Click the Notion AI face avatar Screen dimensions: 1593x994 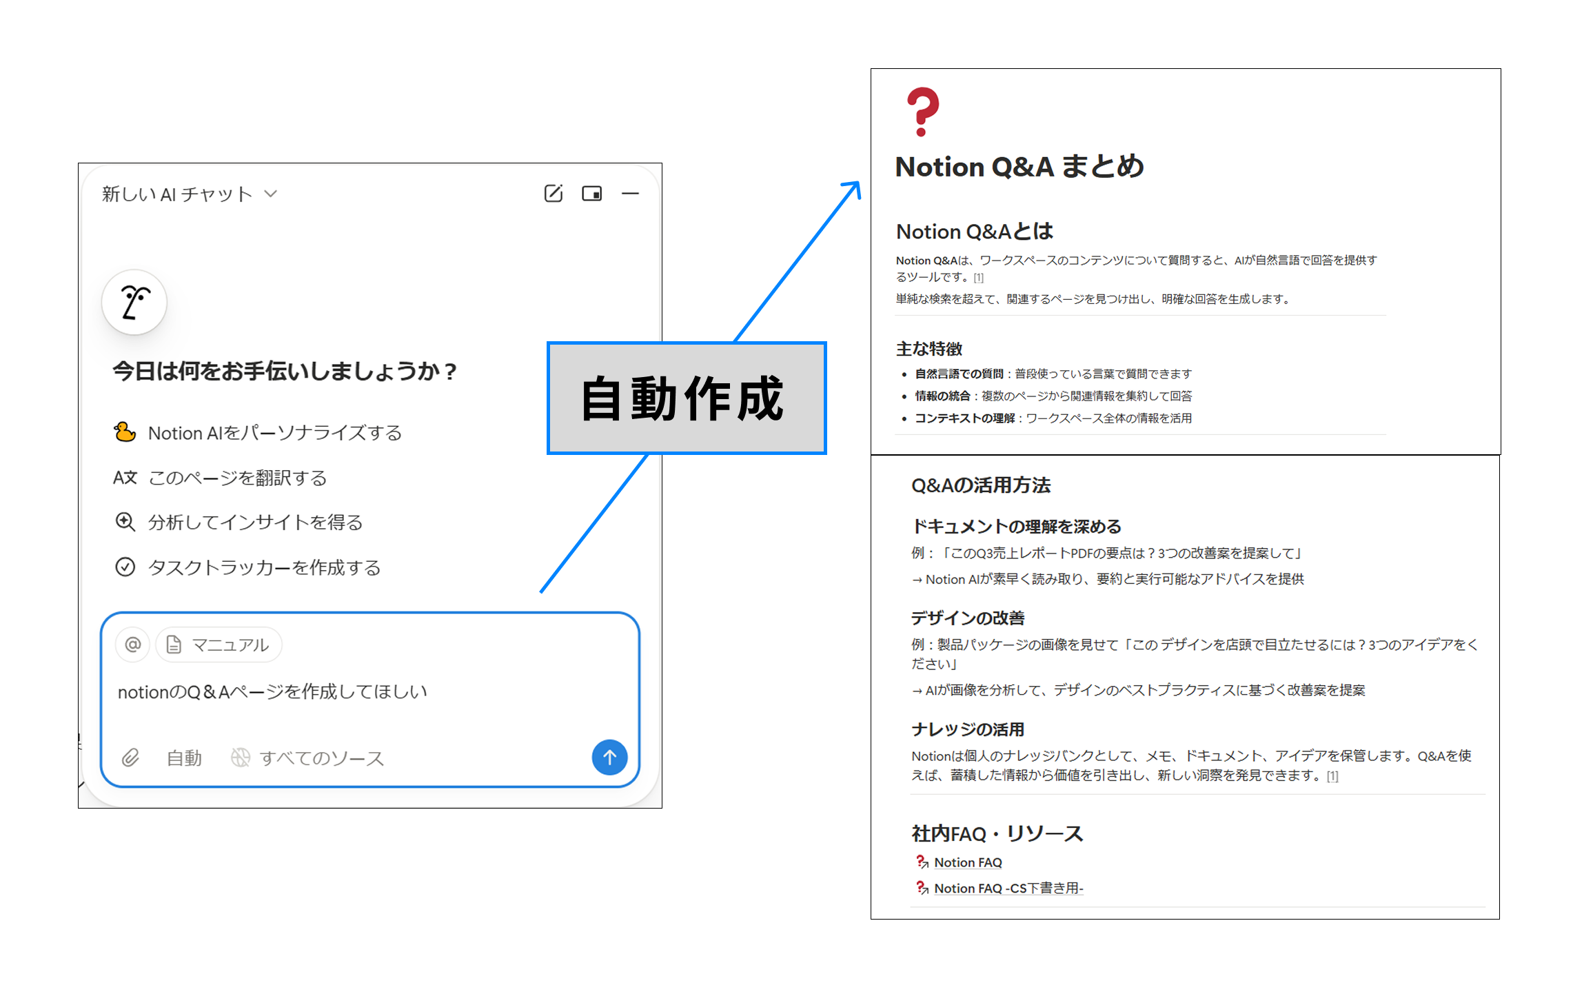coord(134,302)
